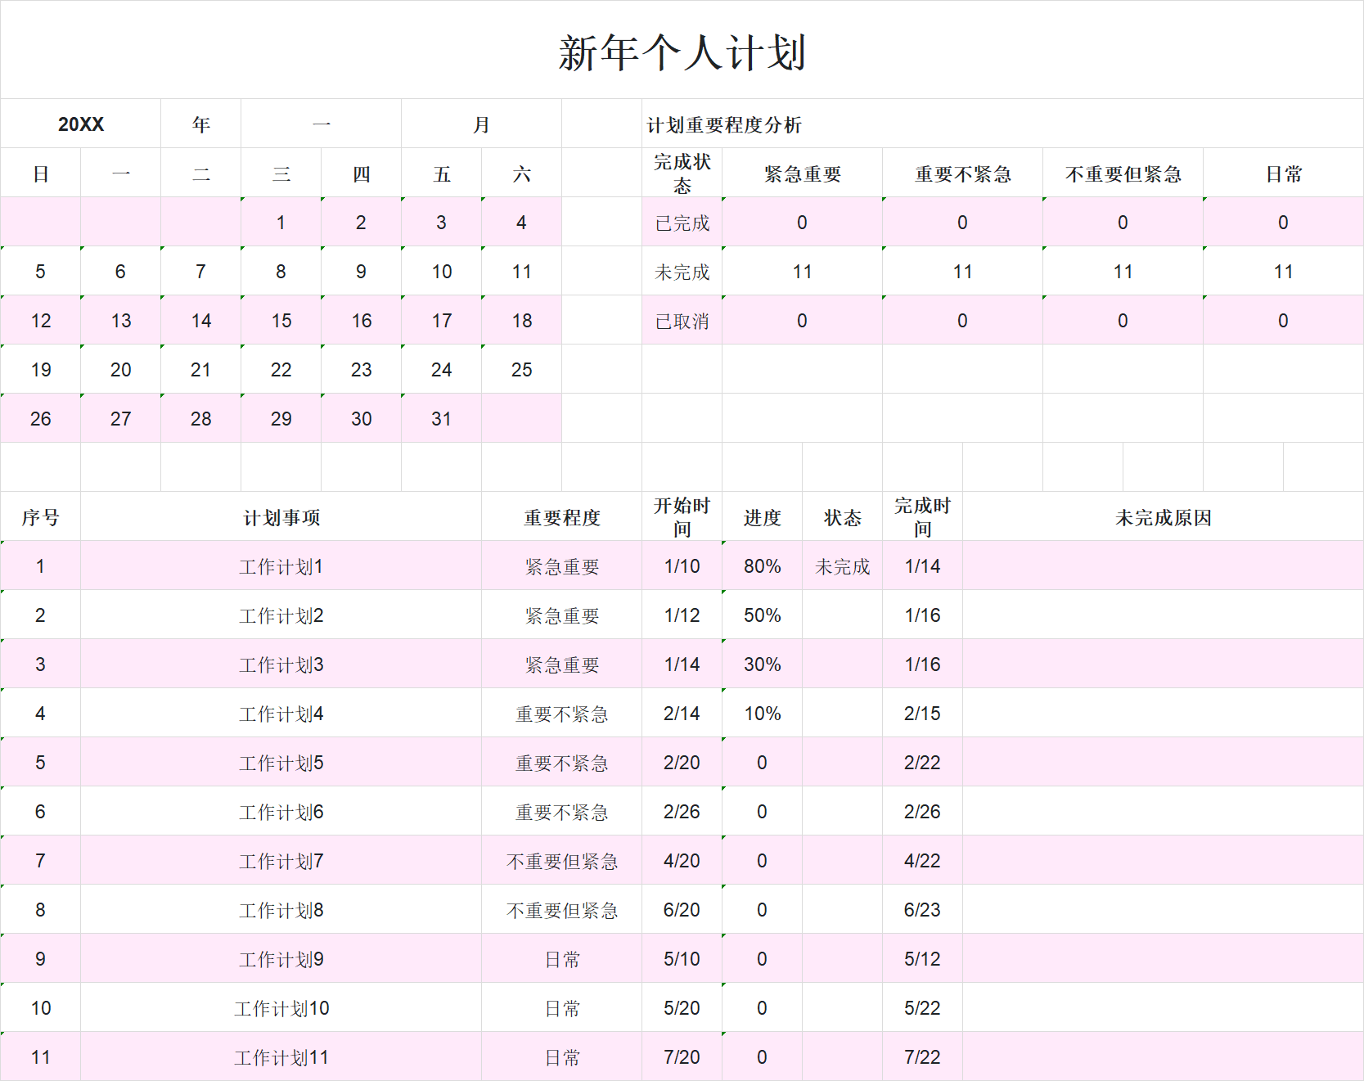The height and width of the screenshot is (1081, 1364).
Task: Click the 紧急重要 column header
Action: [802, 173]
